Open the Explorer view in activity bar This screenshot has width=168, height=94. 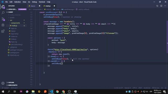click(3, 7)
